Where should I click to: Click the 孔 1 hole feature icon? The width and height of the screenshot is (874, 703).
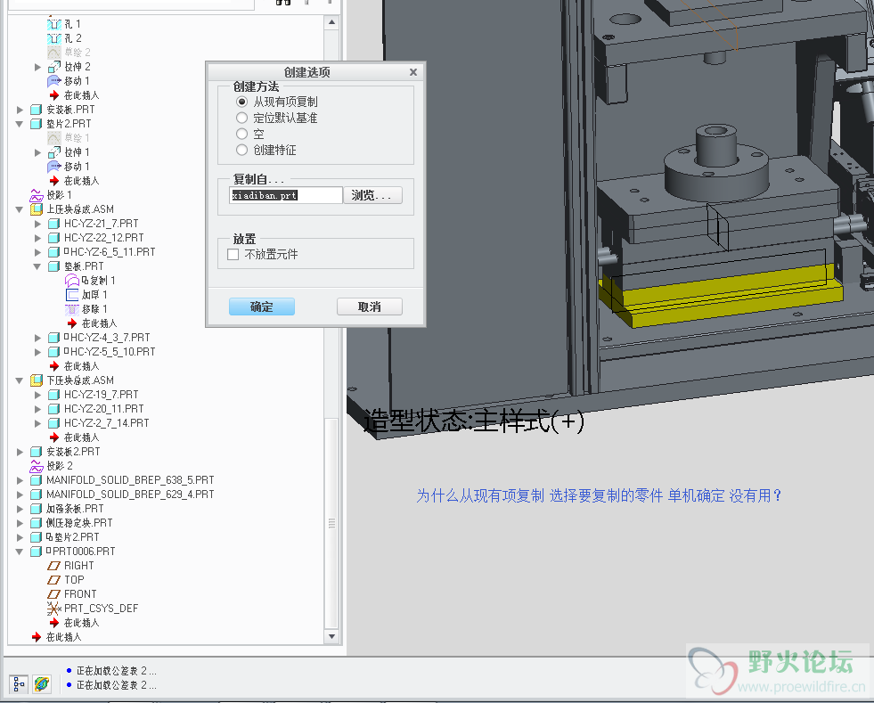tap(54, 24)
